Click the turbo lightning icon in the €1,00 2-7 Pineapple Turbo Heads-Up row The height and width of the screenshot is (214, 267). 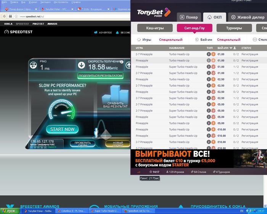(213, 54)
